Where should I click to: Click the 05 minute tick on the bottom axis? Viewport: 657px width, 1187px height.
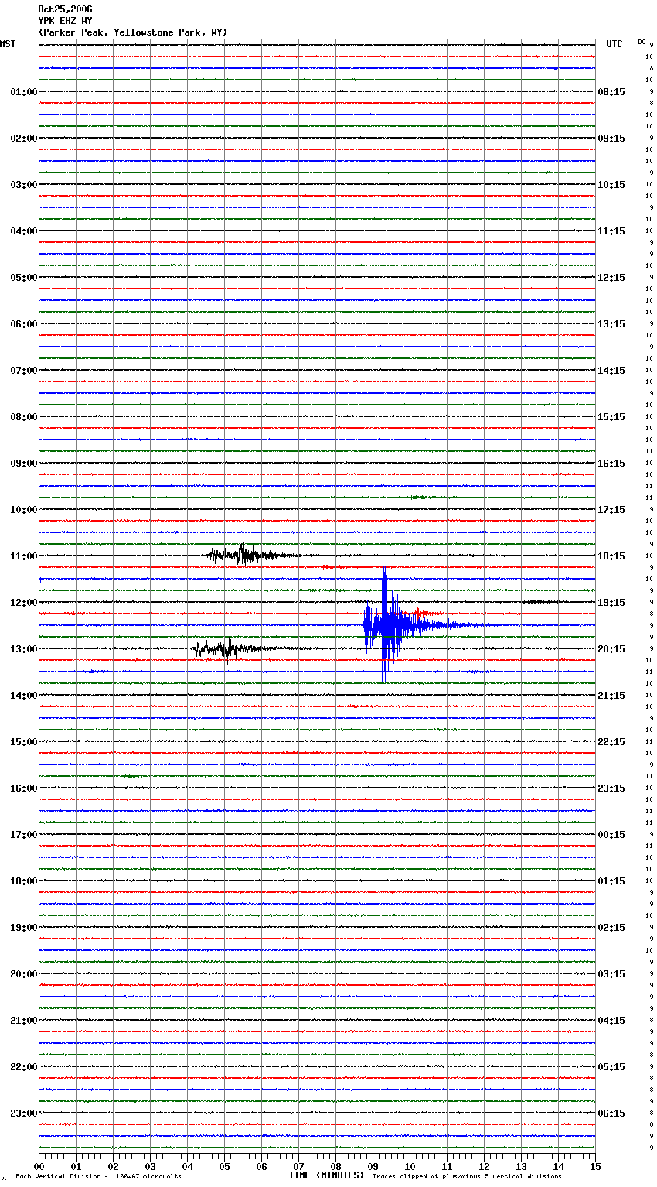(224, 1166)
